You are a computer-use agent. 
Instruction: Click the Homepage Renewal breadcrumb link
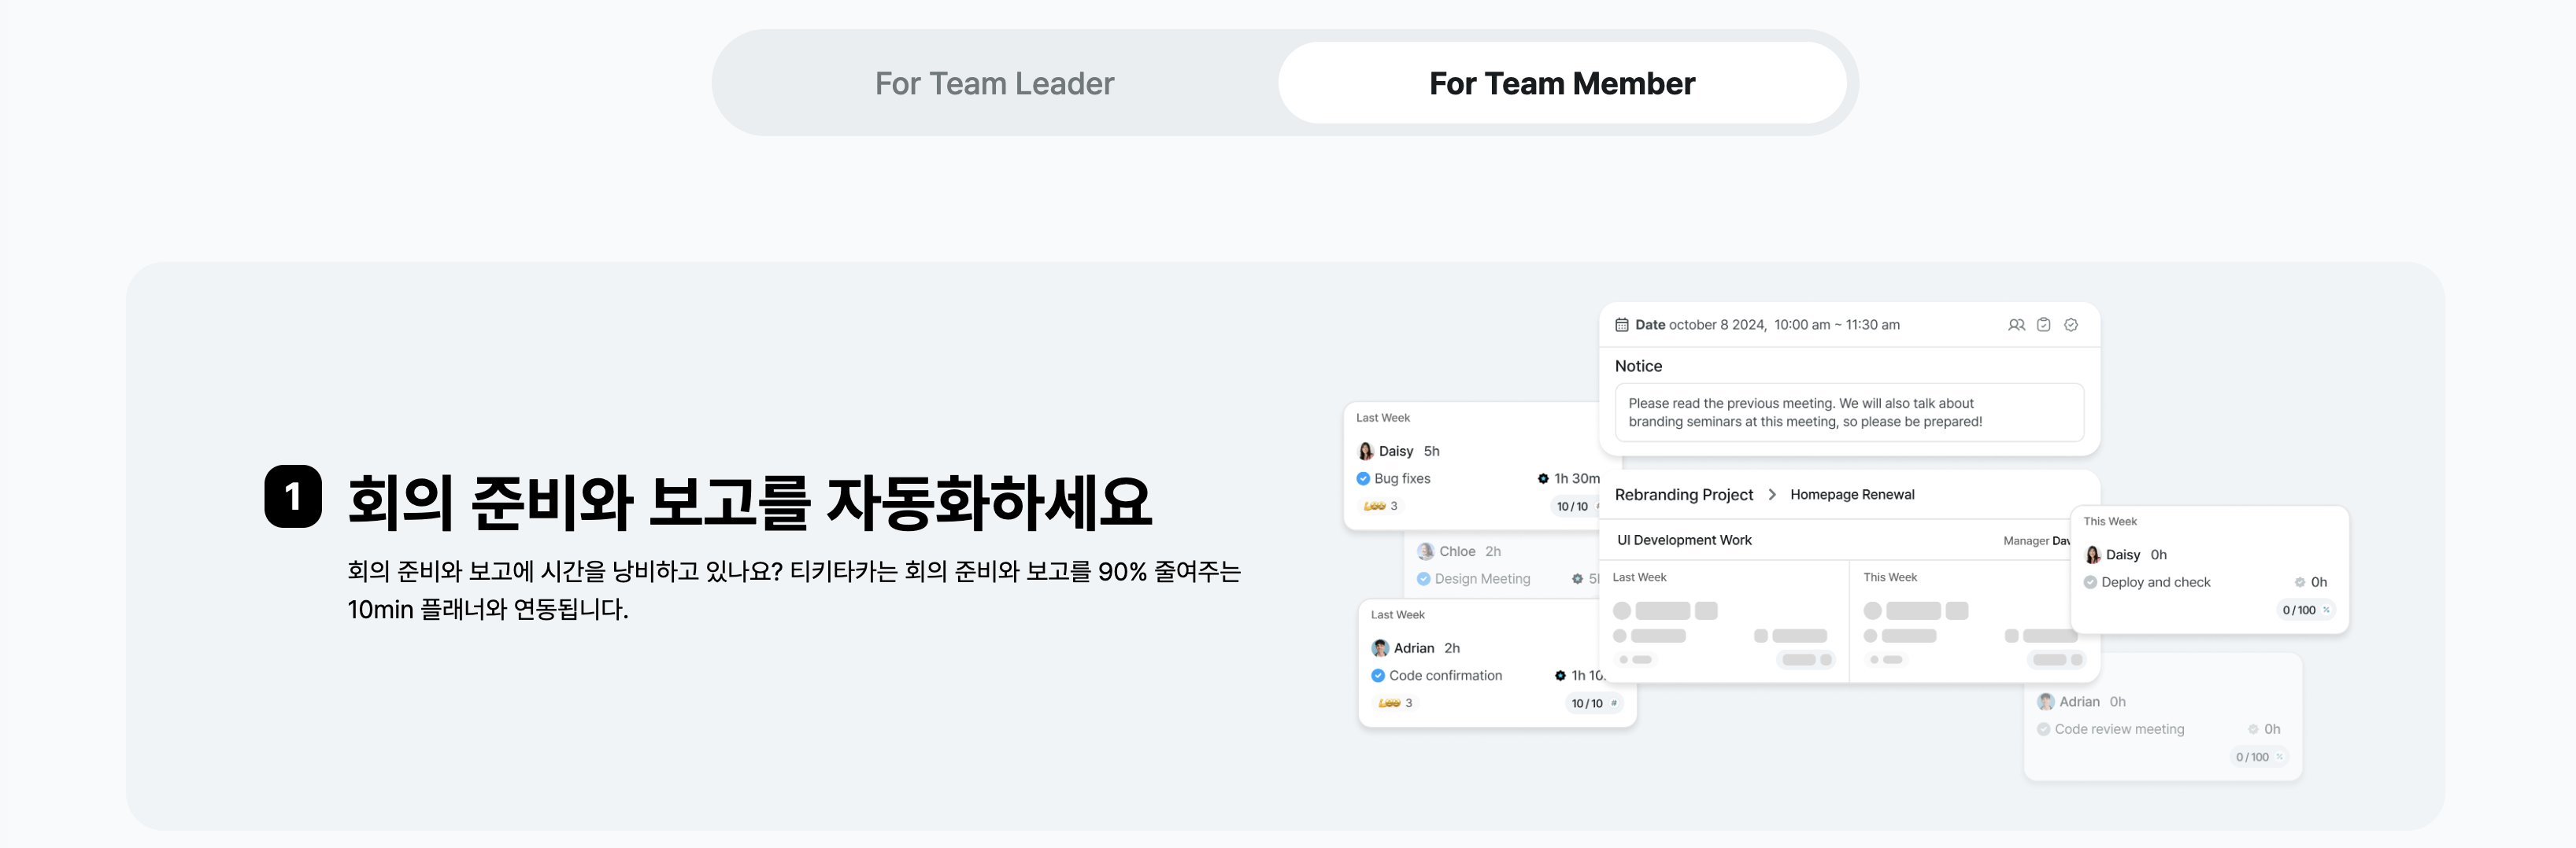(1852, 495)
